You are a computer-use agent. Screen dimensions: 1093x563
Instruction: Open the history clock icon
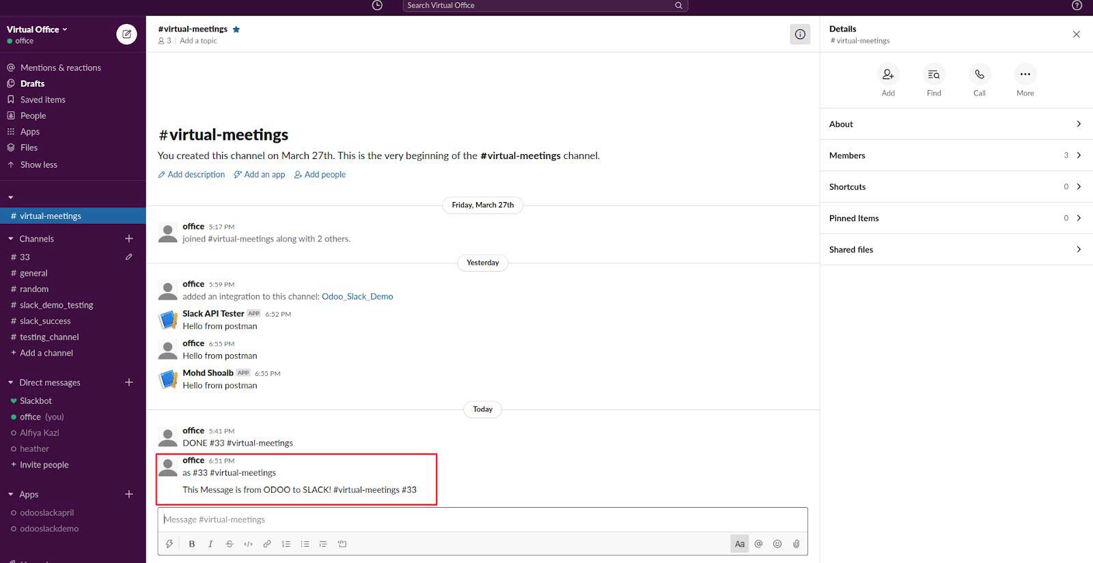[377, 5]
